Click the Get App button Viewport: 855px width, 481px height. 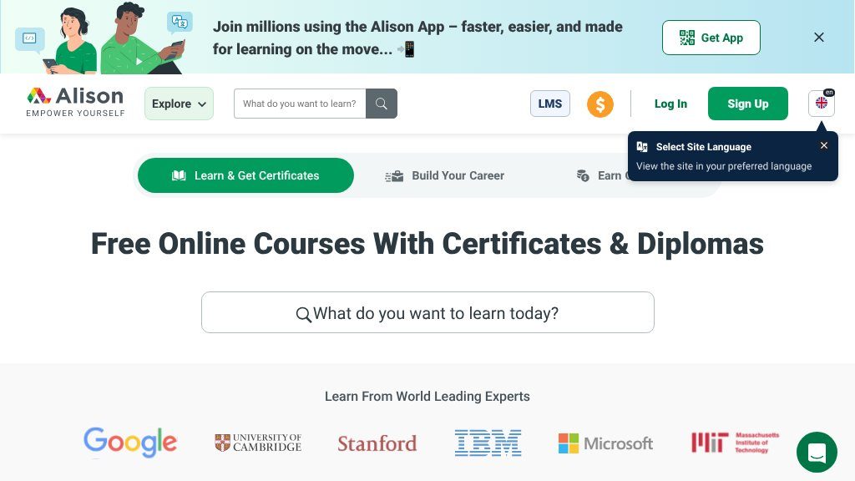click(x=711, y=38)
